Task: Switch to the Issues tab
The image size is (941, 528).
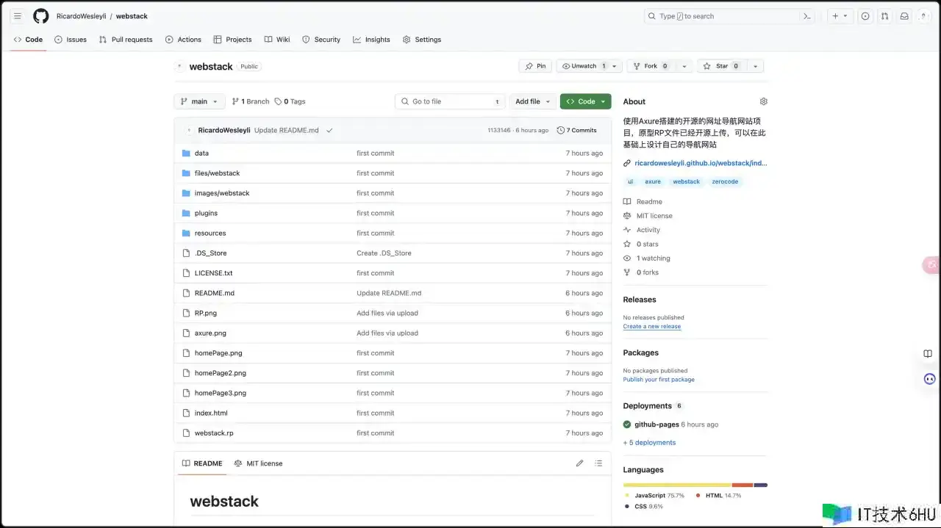Action: 71,40
